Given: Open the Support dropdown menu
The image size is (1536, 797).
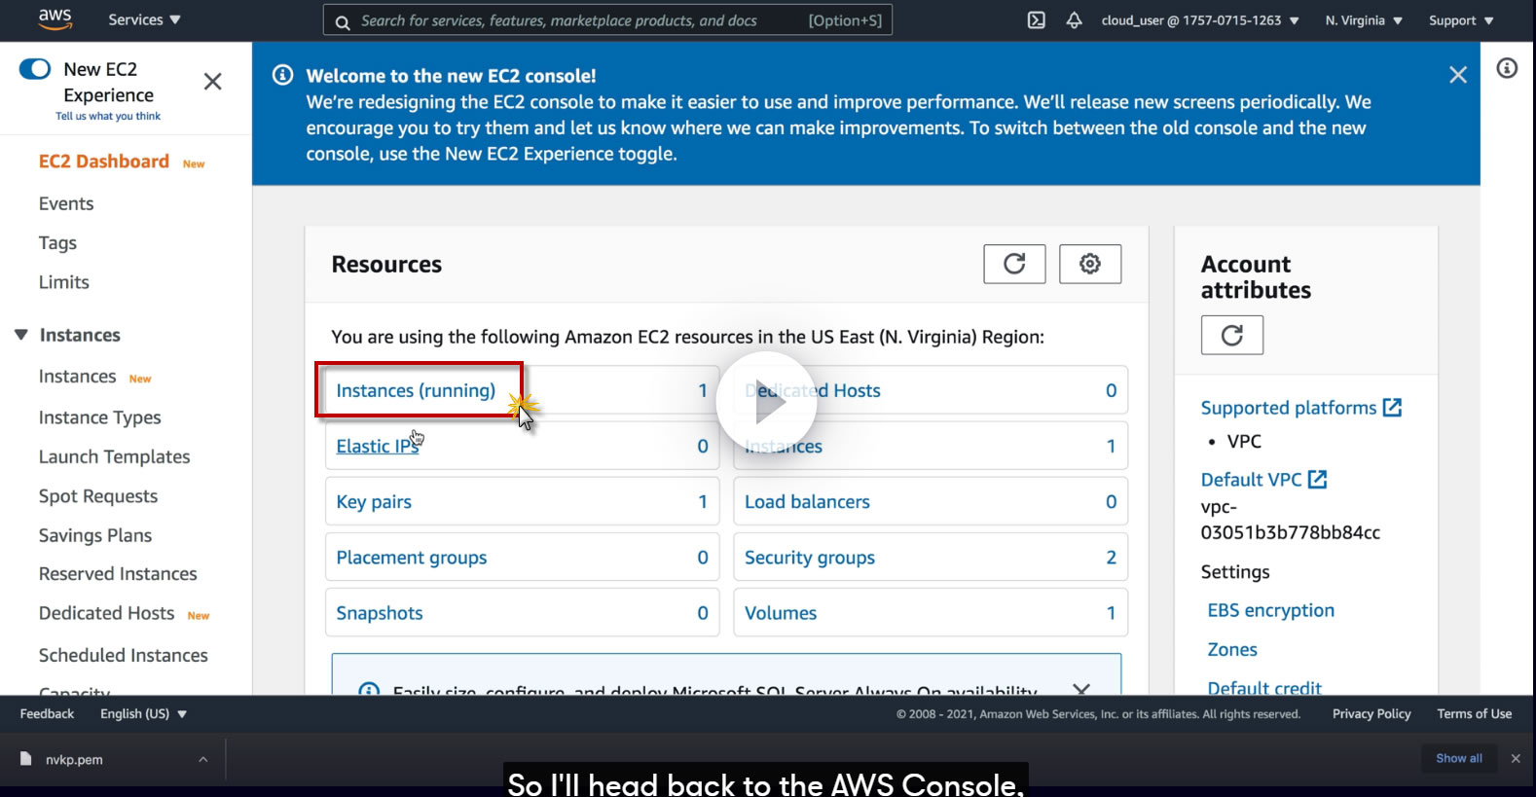Looking at the screenshot, I should coord(1461,20).
